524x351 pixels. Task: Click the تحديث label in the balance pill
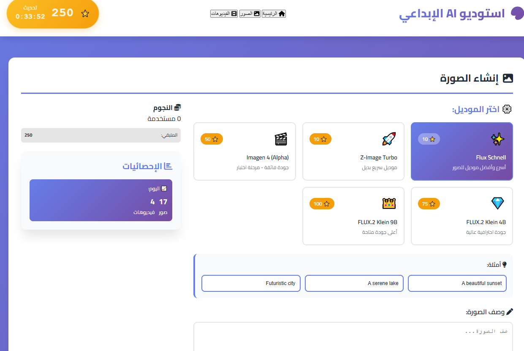pyautogui.click(x=30, y=8)
